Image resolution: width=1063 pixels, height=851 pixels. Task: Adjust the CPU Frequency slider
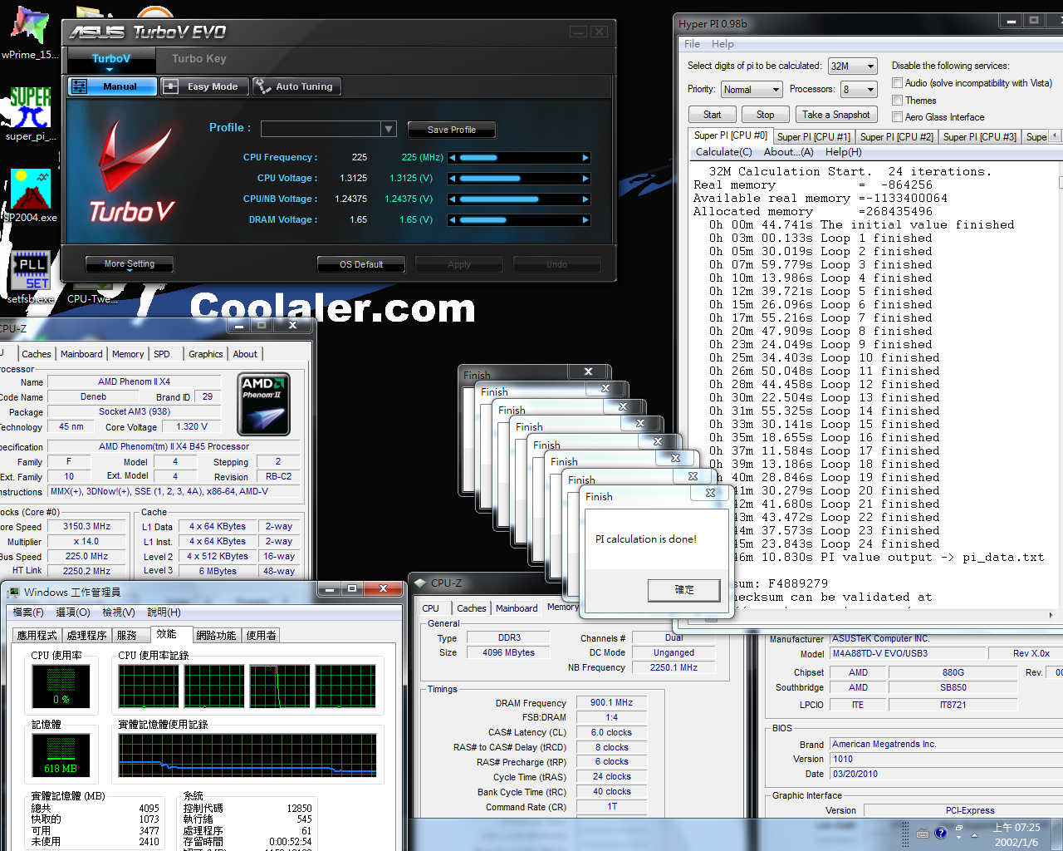[x=518, y=158]
